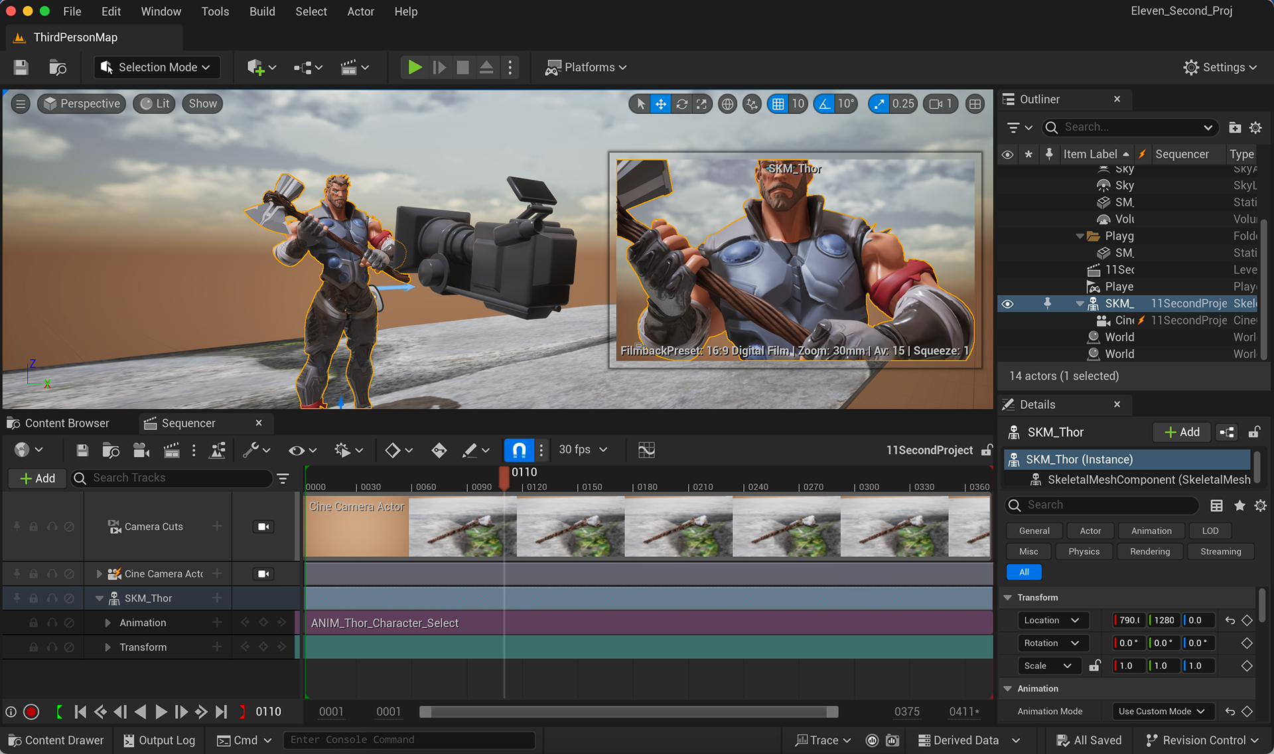This screenshot has width=1274, height=754.
Task: Toggle surface snapping icon in viewport
Action: coord(752,104)
